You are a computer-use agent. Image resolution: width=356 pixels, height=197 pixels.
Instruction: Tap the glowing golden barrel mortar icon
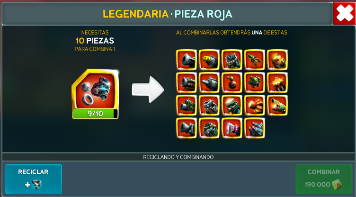277,60
